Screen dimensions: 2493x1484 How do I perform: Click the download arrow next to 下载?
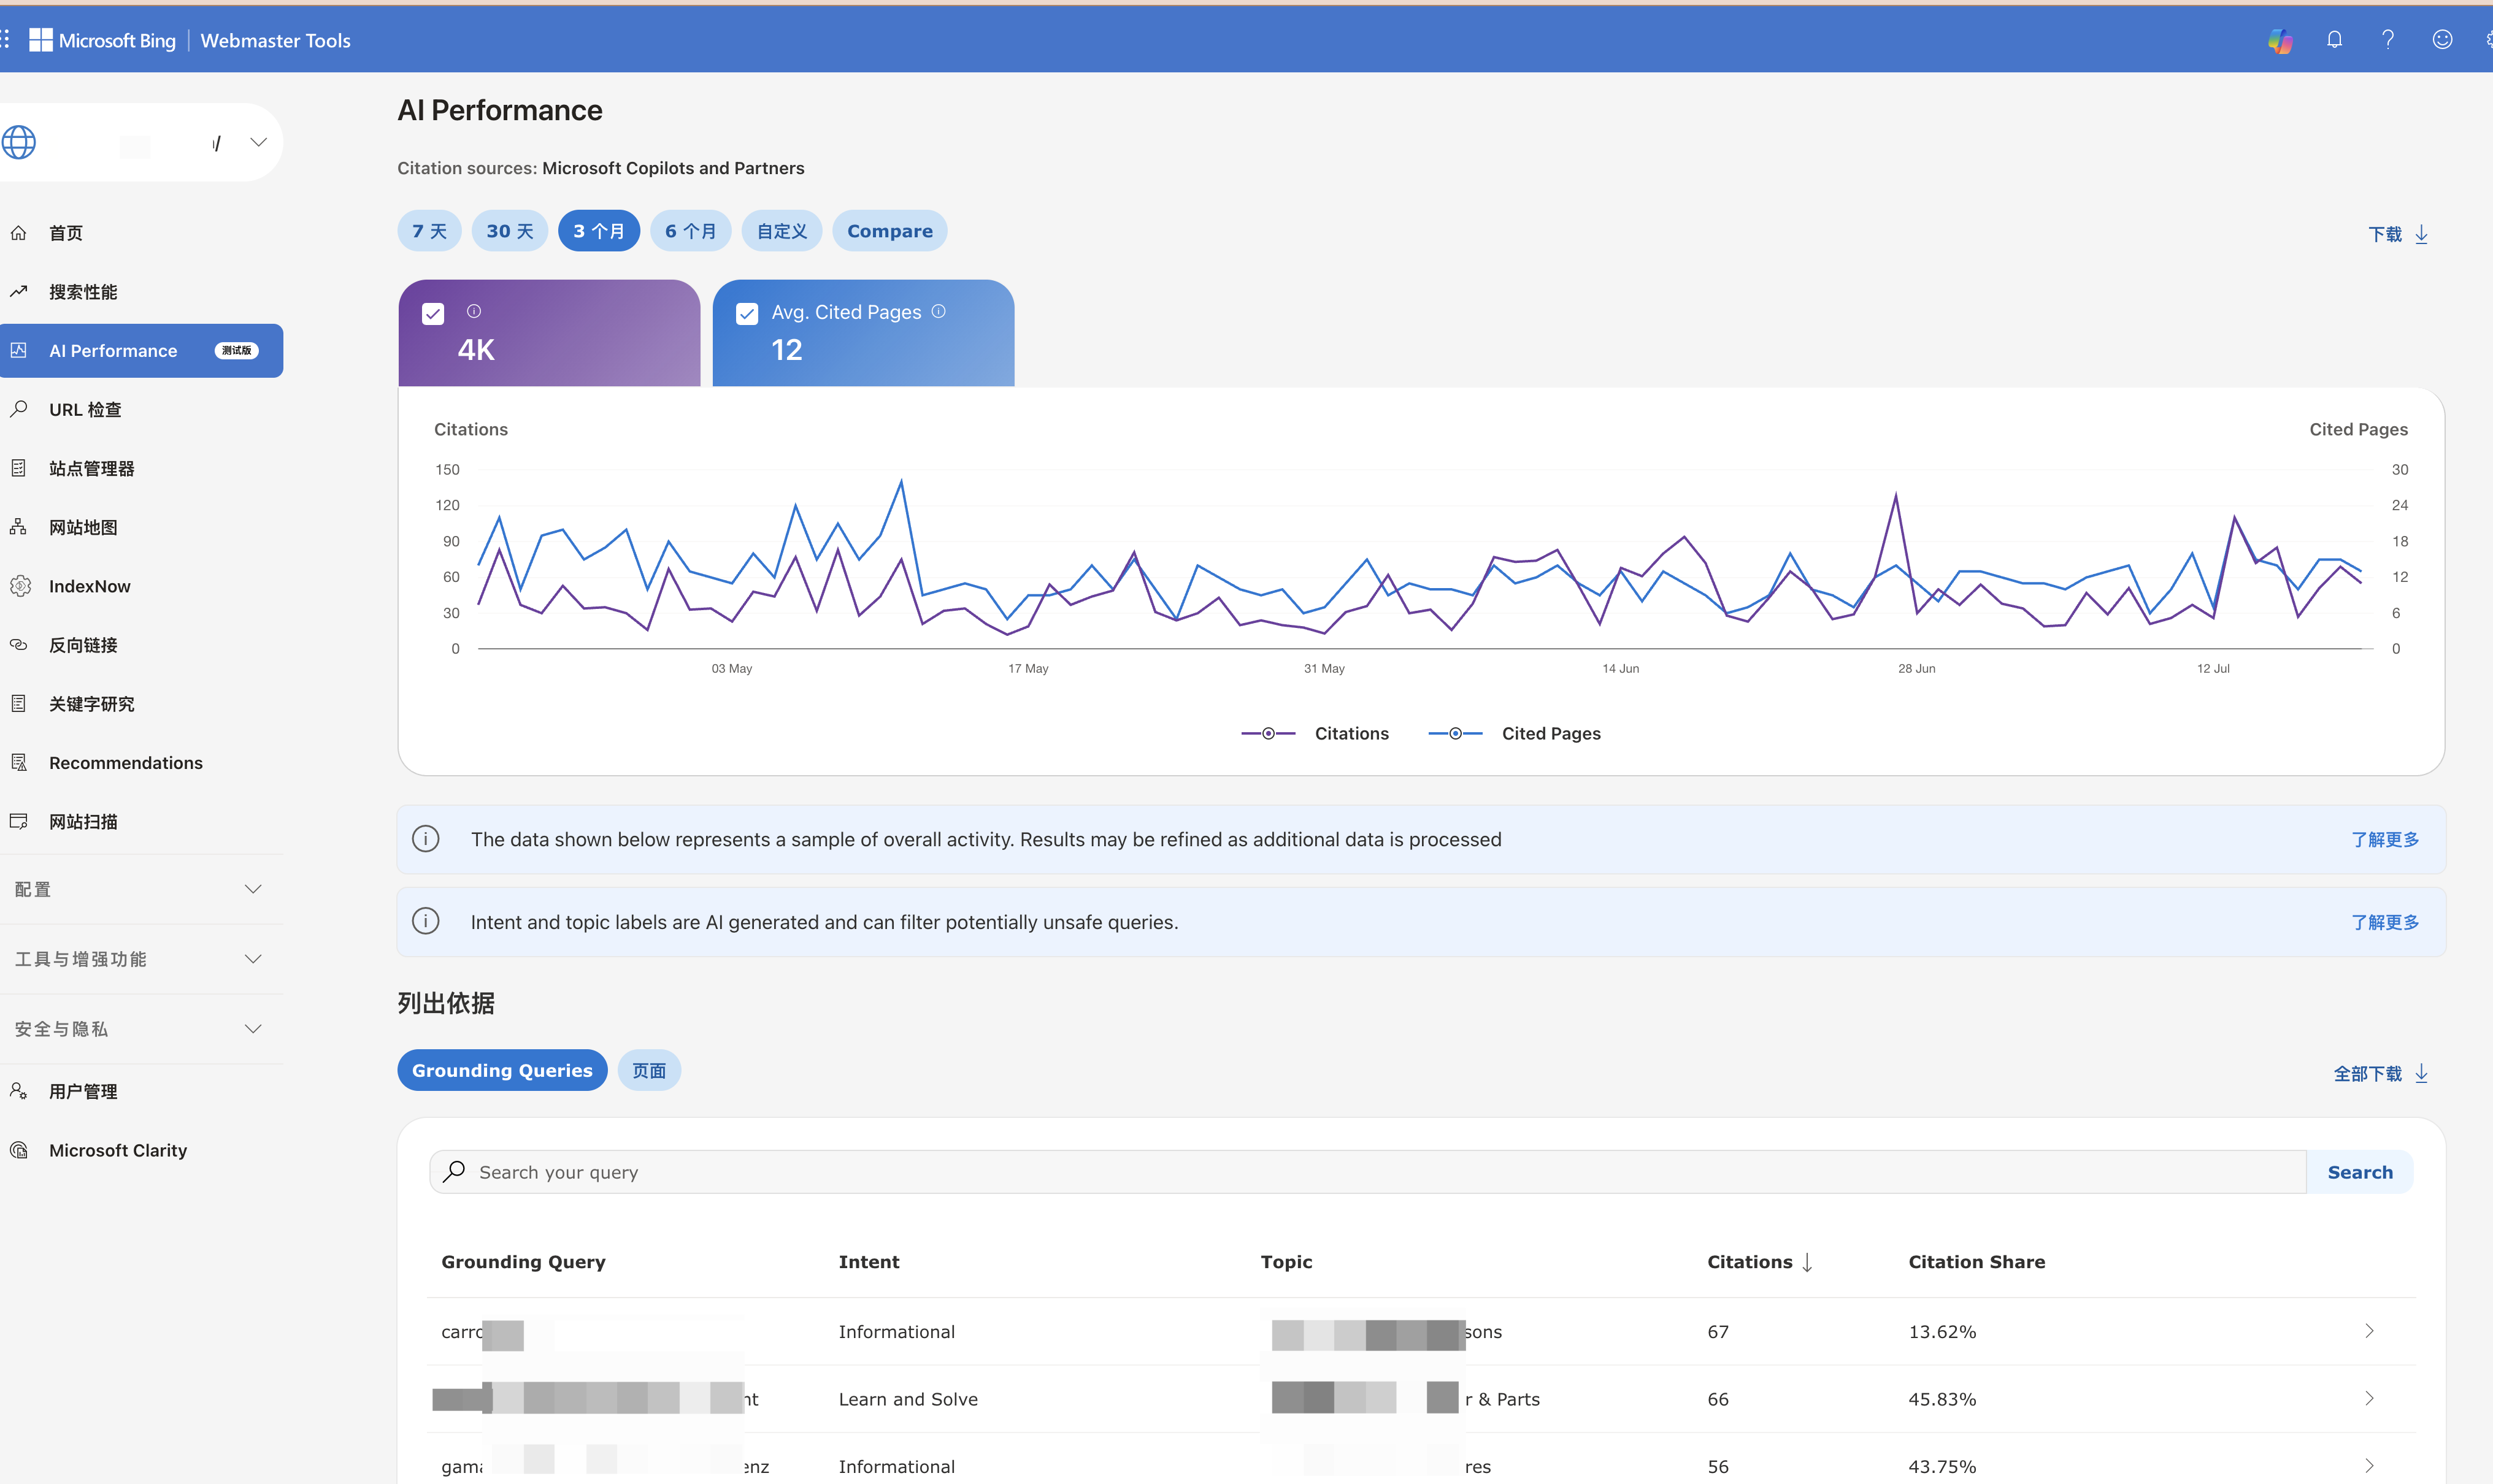[2421, 234]
